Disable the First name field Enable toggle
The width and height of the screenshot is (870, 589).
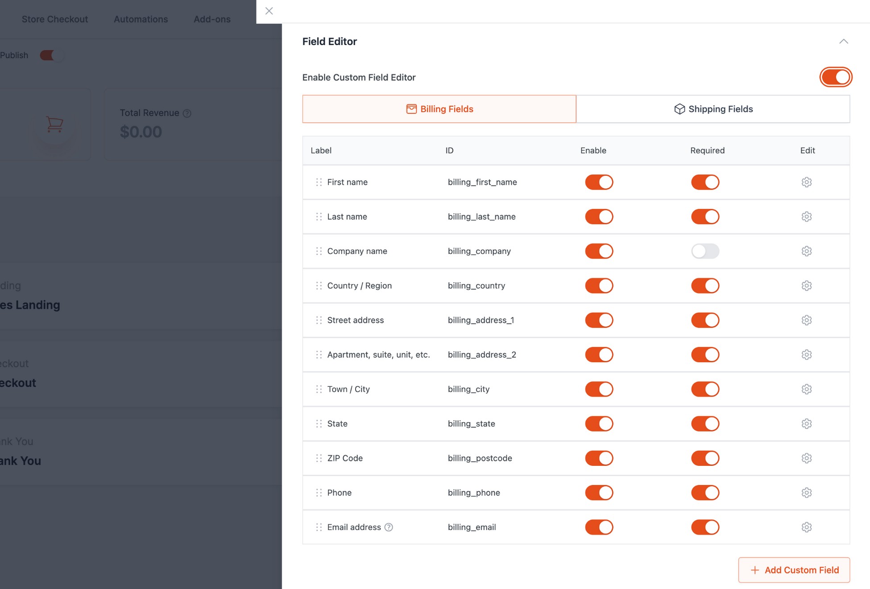click(x=599, y=182)
